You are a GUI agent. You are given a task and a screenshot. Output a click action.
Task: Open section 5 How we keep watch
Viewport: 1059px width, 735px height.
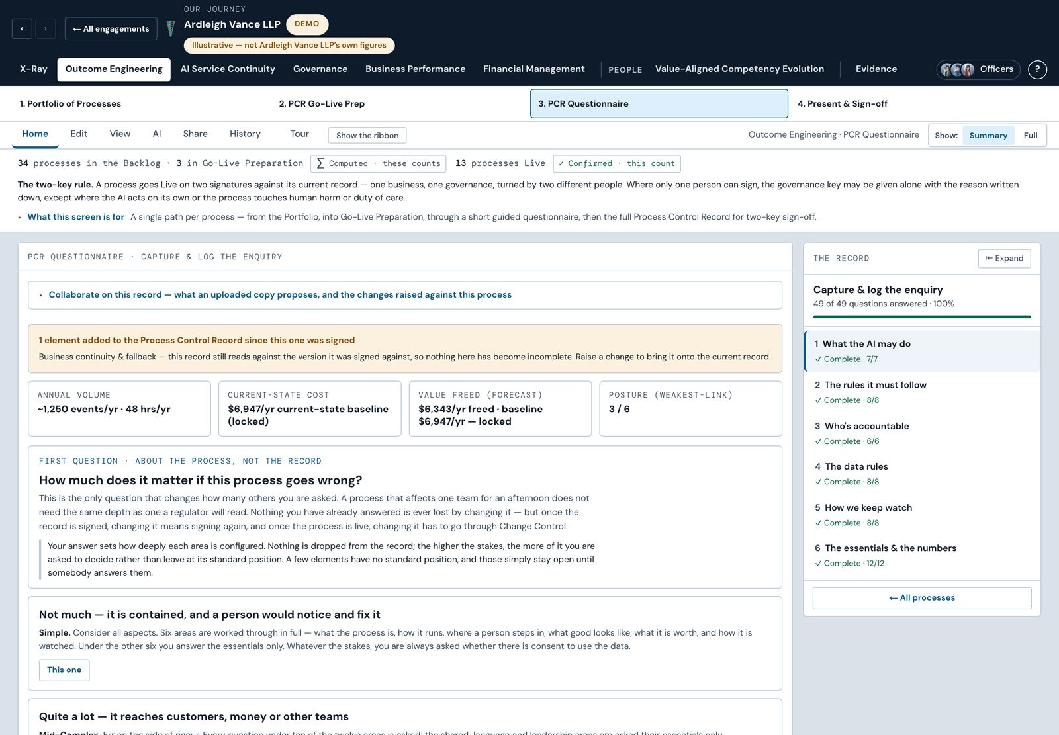(x=922, y=515)
